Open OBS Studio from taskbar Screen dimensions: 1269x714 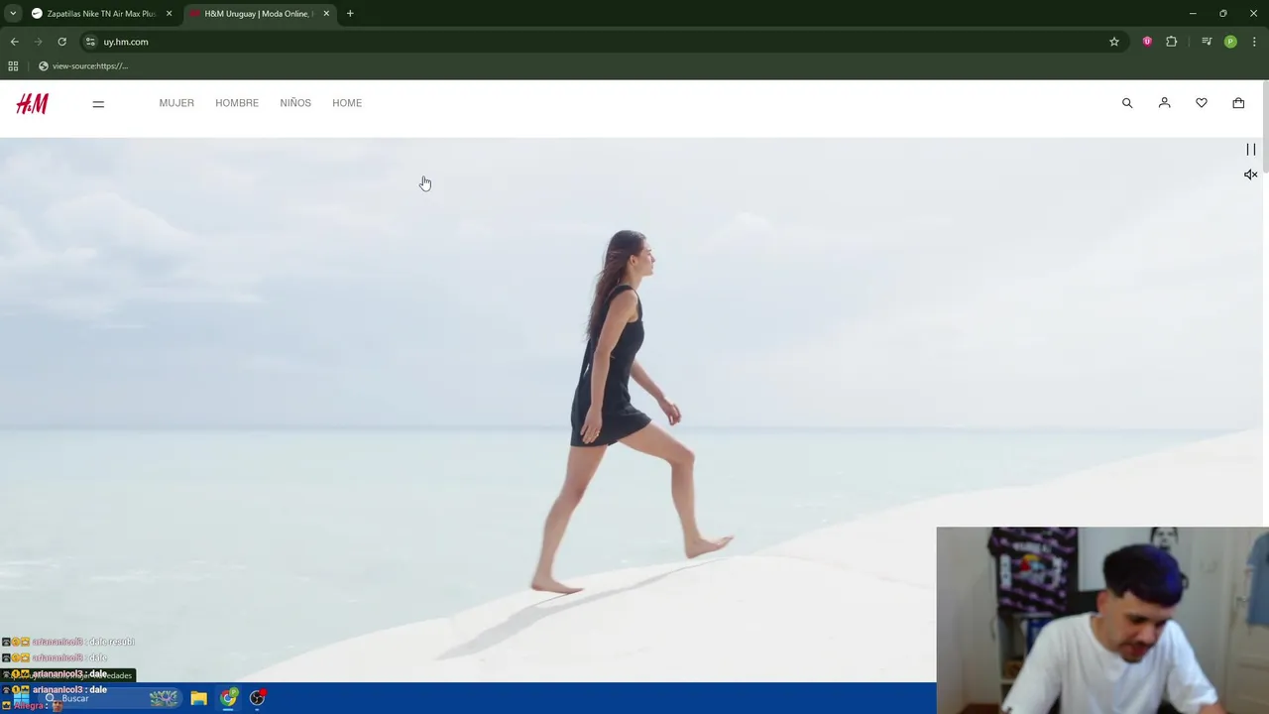258,698
